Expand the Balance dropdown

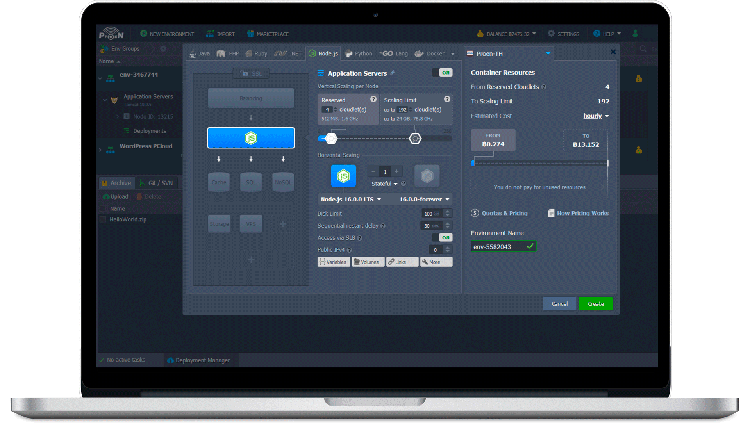pos(507,34)
